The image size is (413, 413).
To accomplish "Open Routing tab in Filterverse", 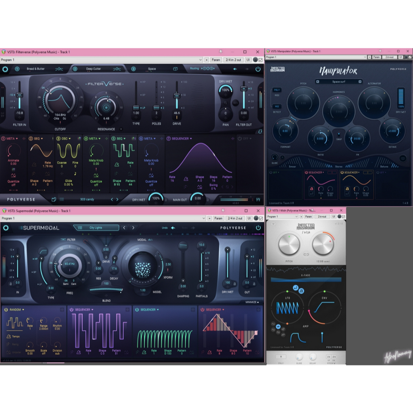I will (202, 69).
